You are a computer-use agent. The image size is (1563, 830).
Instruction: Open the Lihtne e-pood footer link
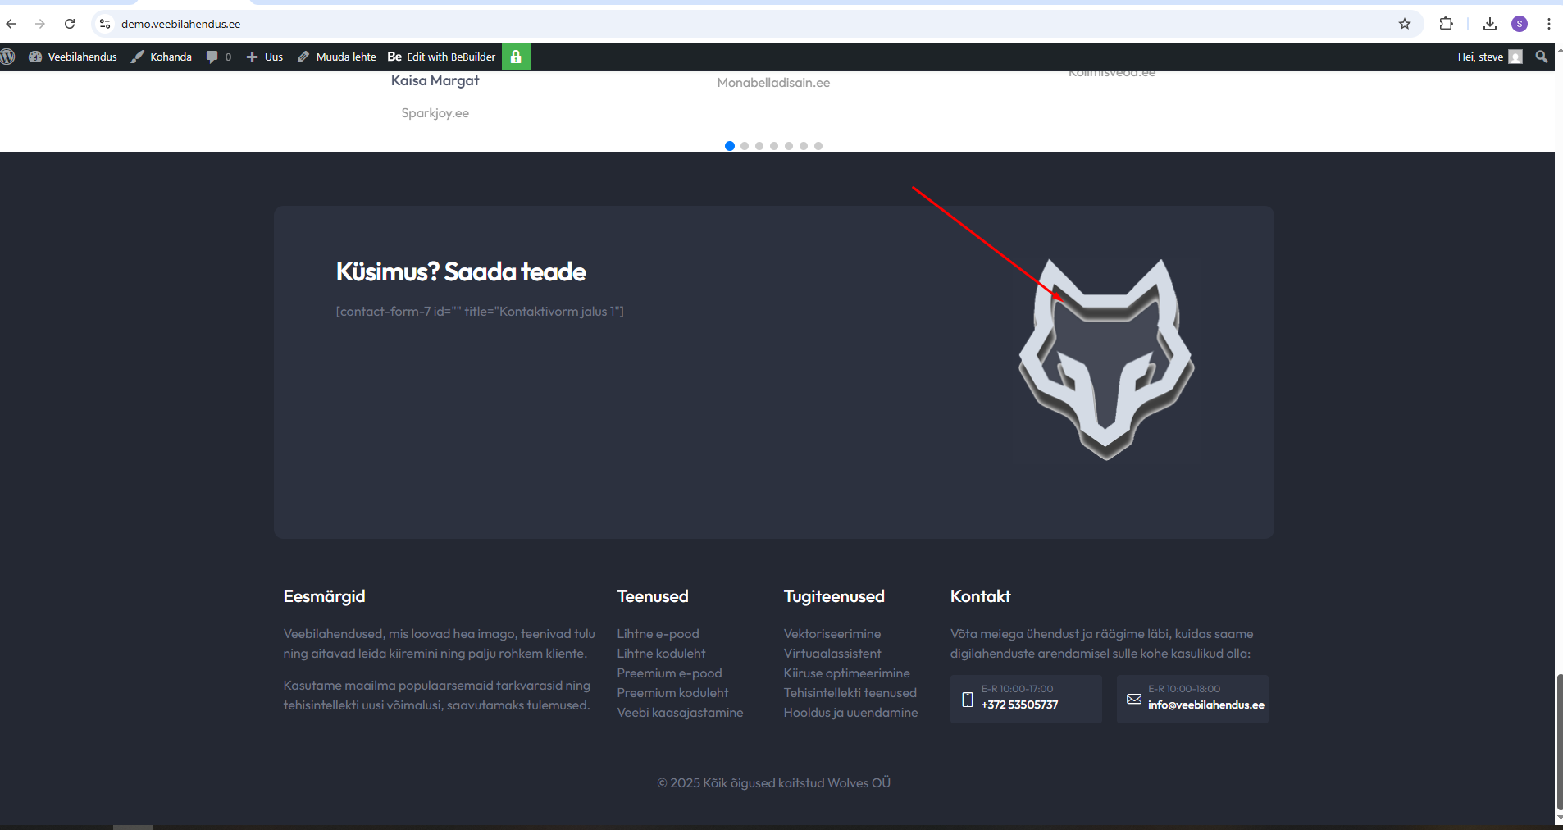click(x=658, y=634)
